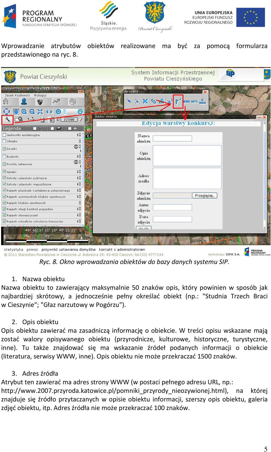Open the wrench tools icon
This screenshot has height=452, width=271.
click(x=8, y=120)
